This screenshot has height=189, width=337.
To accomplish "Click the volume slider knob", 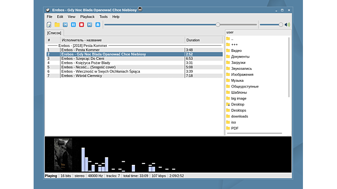I will (281, 25).
